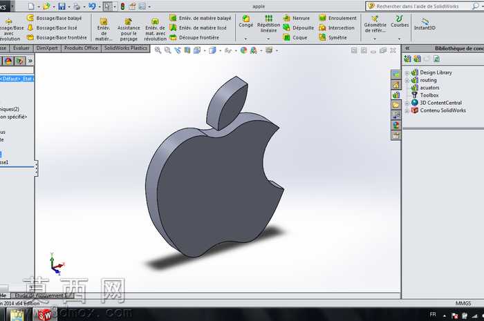
Task: Switch to Produits Office tab
Action: [81, 48]
